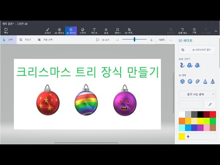
Task: Choose the 자르기 (Crop) tool
Action: tap(25, 40)
